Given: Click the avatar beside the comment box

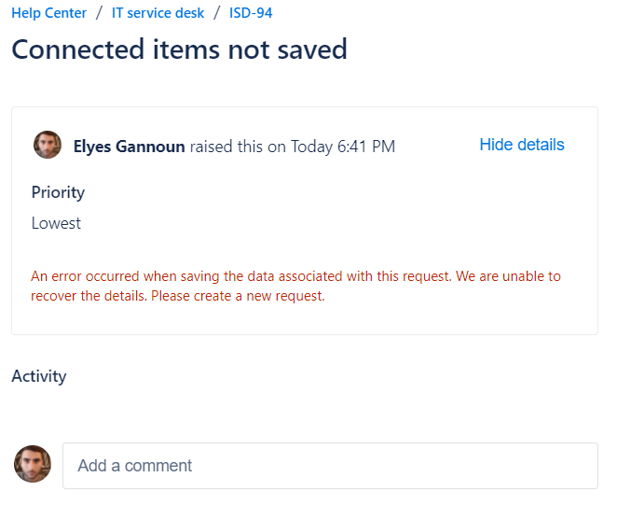Looking at the screenshot, I should (33, 464).
